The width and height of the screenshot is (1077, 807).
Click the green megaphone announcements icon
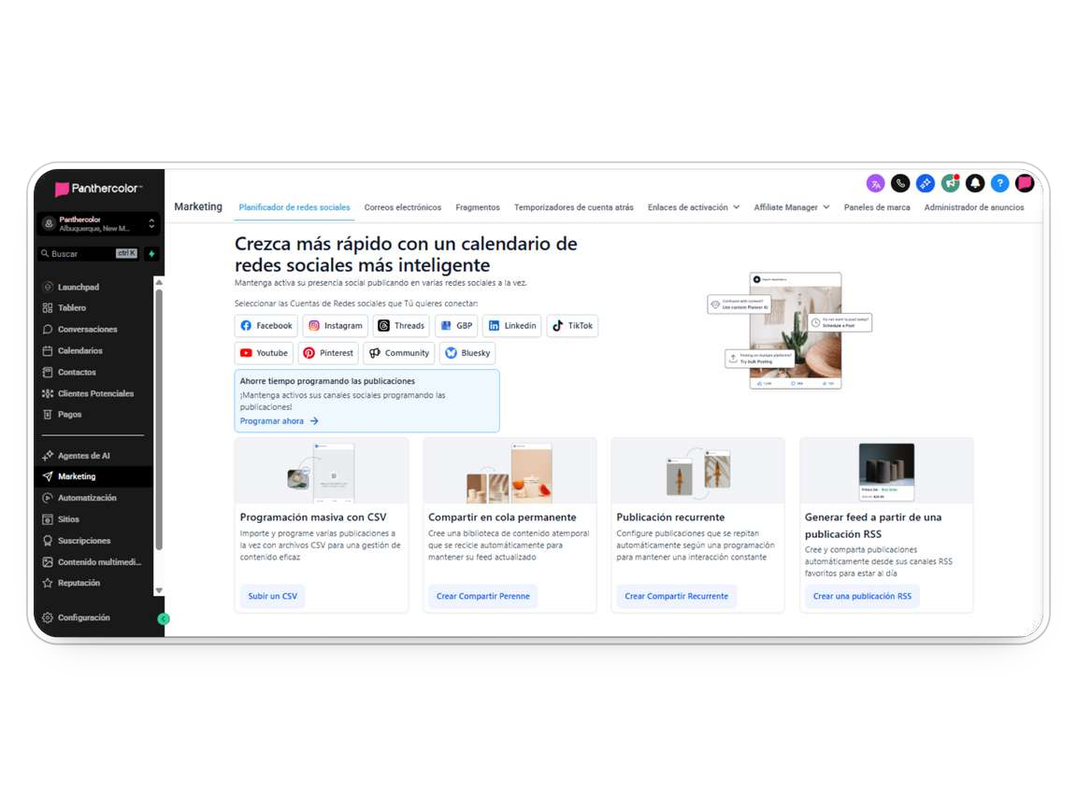950,183
